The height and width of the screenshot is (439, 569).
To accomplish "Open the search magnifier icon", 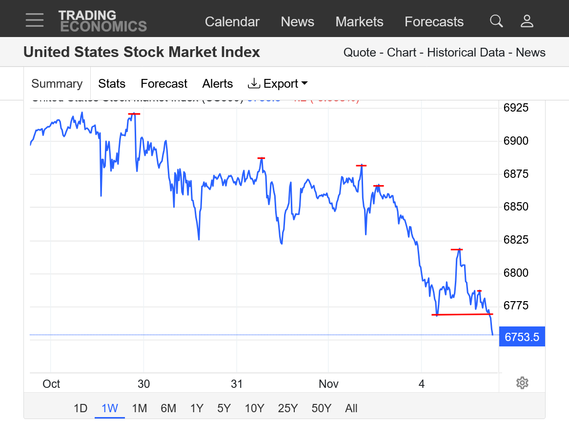I will pos(496,21).
